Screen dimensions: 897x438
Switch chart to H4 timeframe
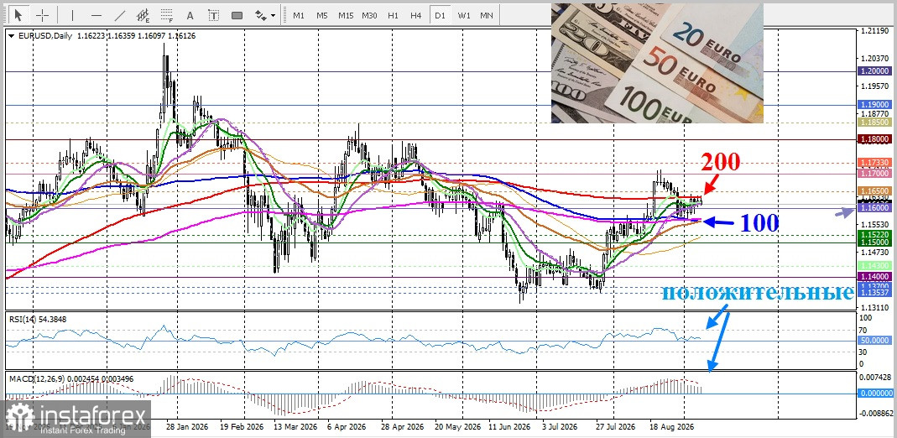(416, 15)
